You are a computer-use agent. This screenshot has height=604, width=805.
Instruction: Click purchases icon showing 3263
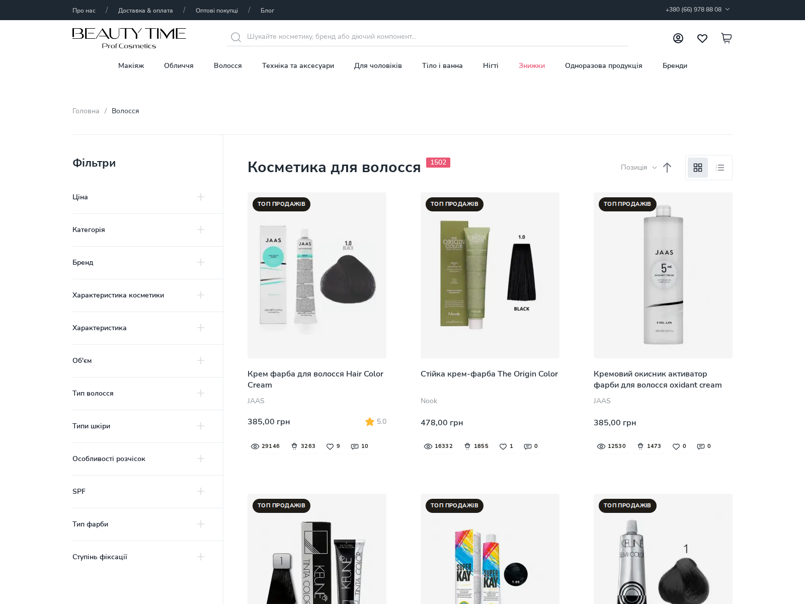294,446
